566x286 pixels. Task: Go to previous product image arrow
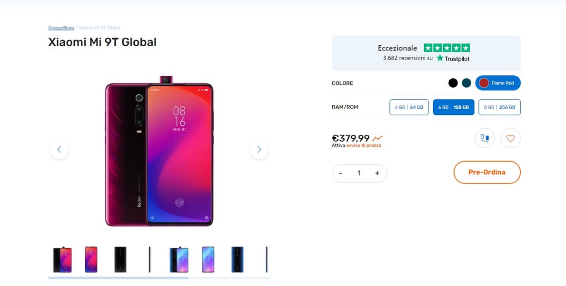point(59,150)
